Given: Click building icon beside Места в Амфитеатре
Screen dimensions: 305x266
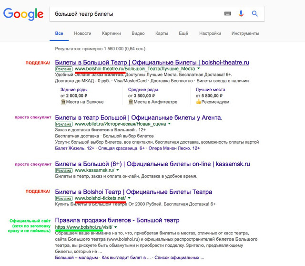Looking at the screenshot, I should 131,102.
